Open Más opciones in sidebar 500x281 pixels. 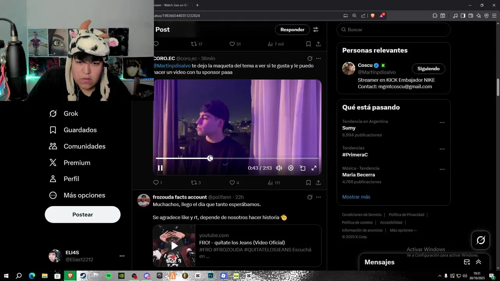[77, 195]
